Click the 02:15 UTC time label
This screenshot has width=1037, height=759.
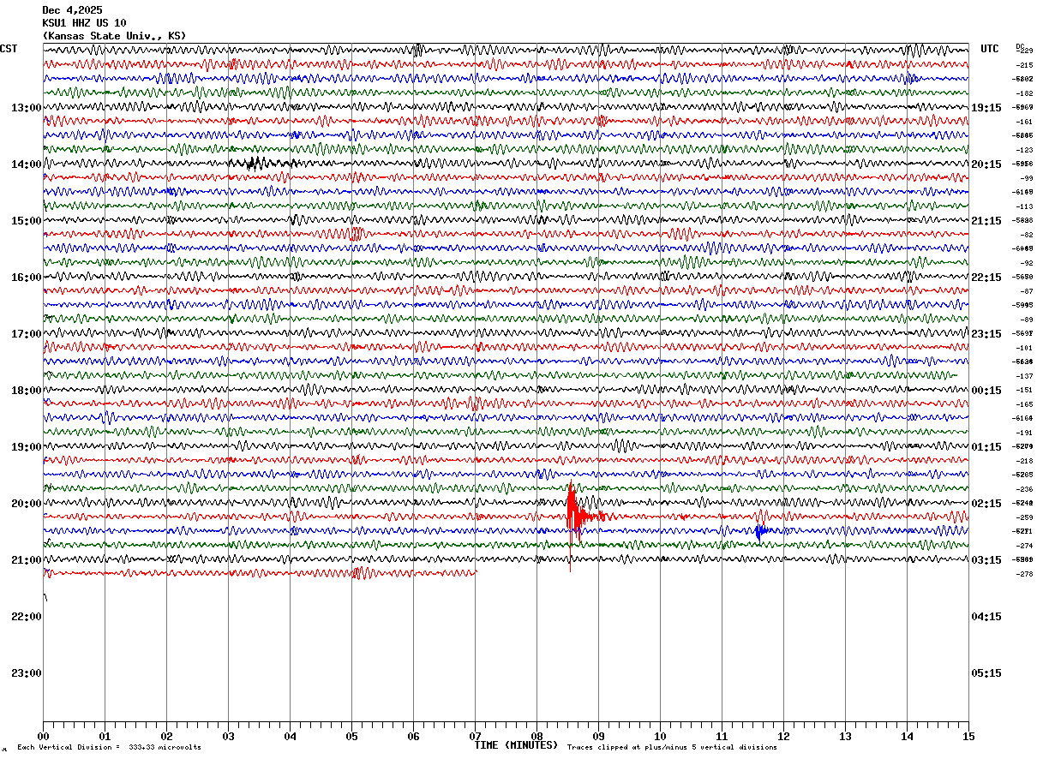click(x=986, y=504)
